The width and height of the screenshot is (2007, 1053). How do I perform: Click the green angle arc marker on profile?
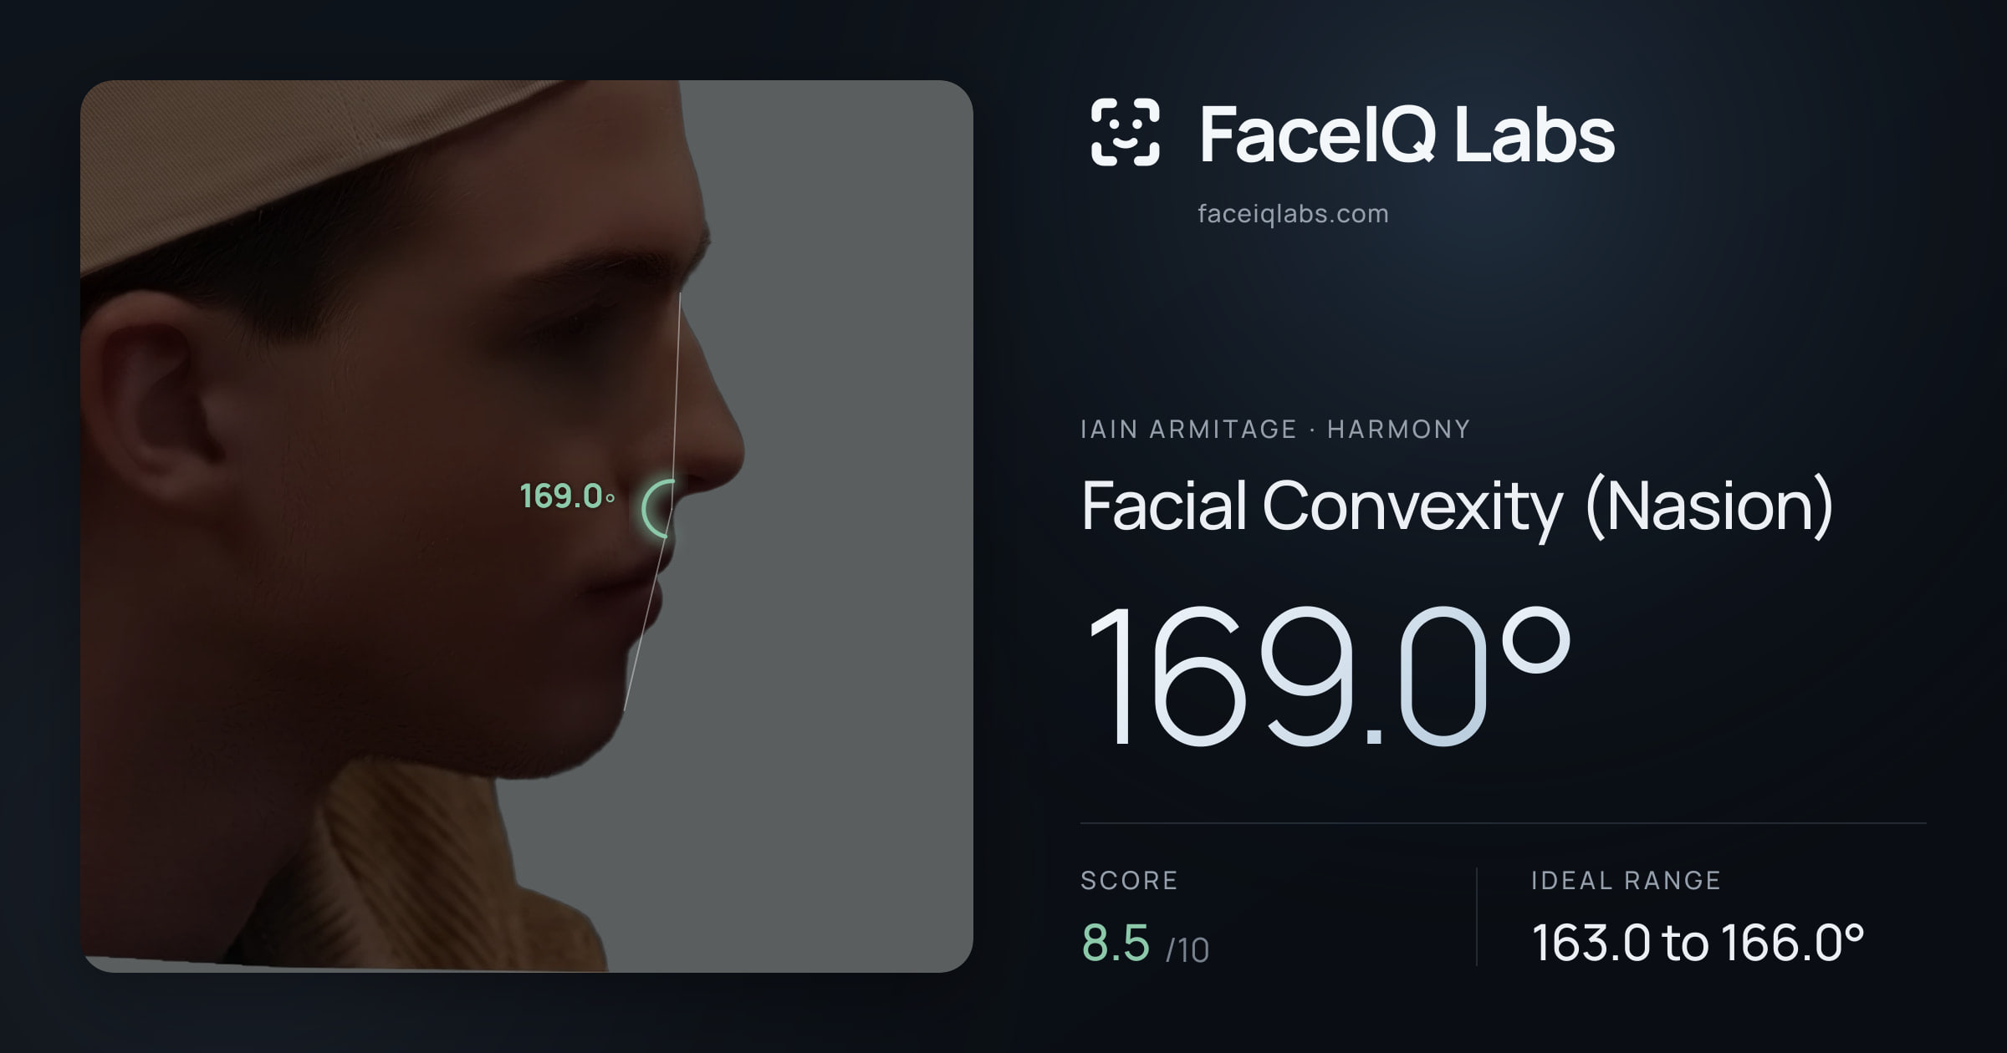coord(658,508)
